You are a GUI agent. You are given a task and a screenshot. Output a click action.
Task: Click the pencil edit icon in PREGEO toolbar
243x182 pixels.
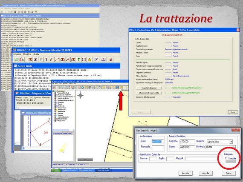96,60
